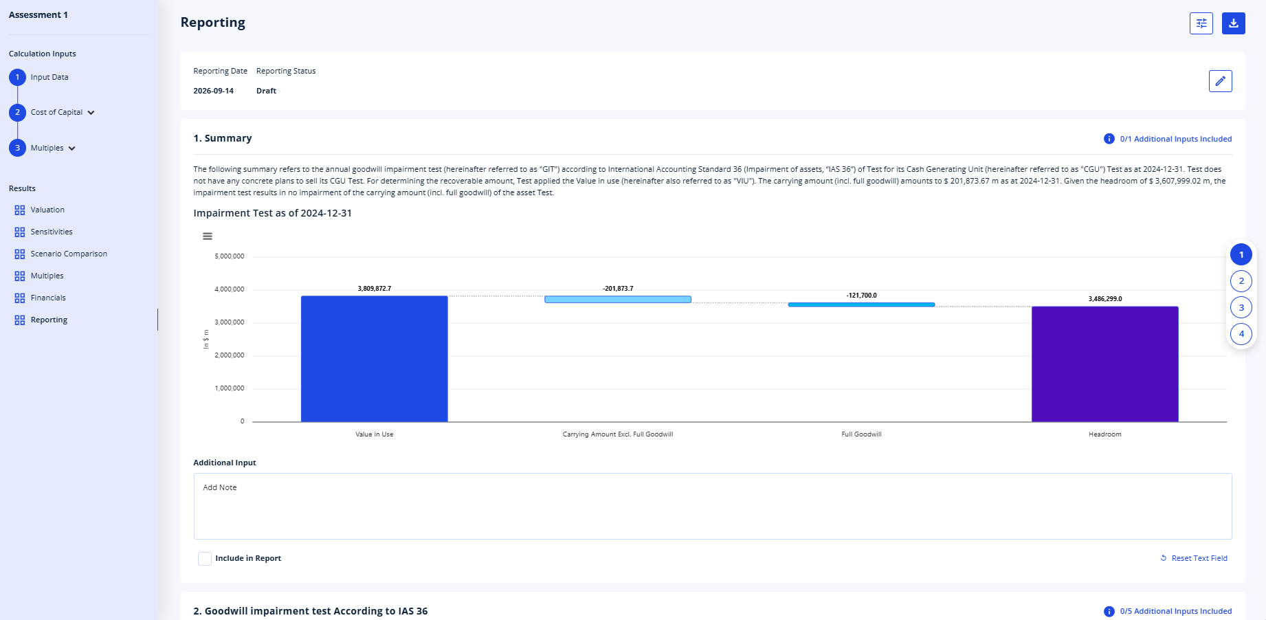Image resolution: width=1266 pixels, height=620 pixels.
Task: Click the purple Headroom bar
Action: click(x=1105, y=364)
